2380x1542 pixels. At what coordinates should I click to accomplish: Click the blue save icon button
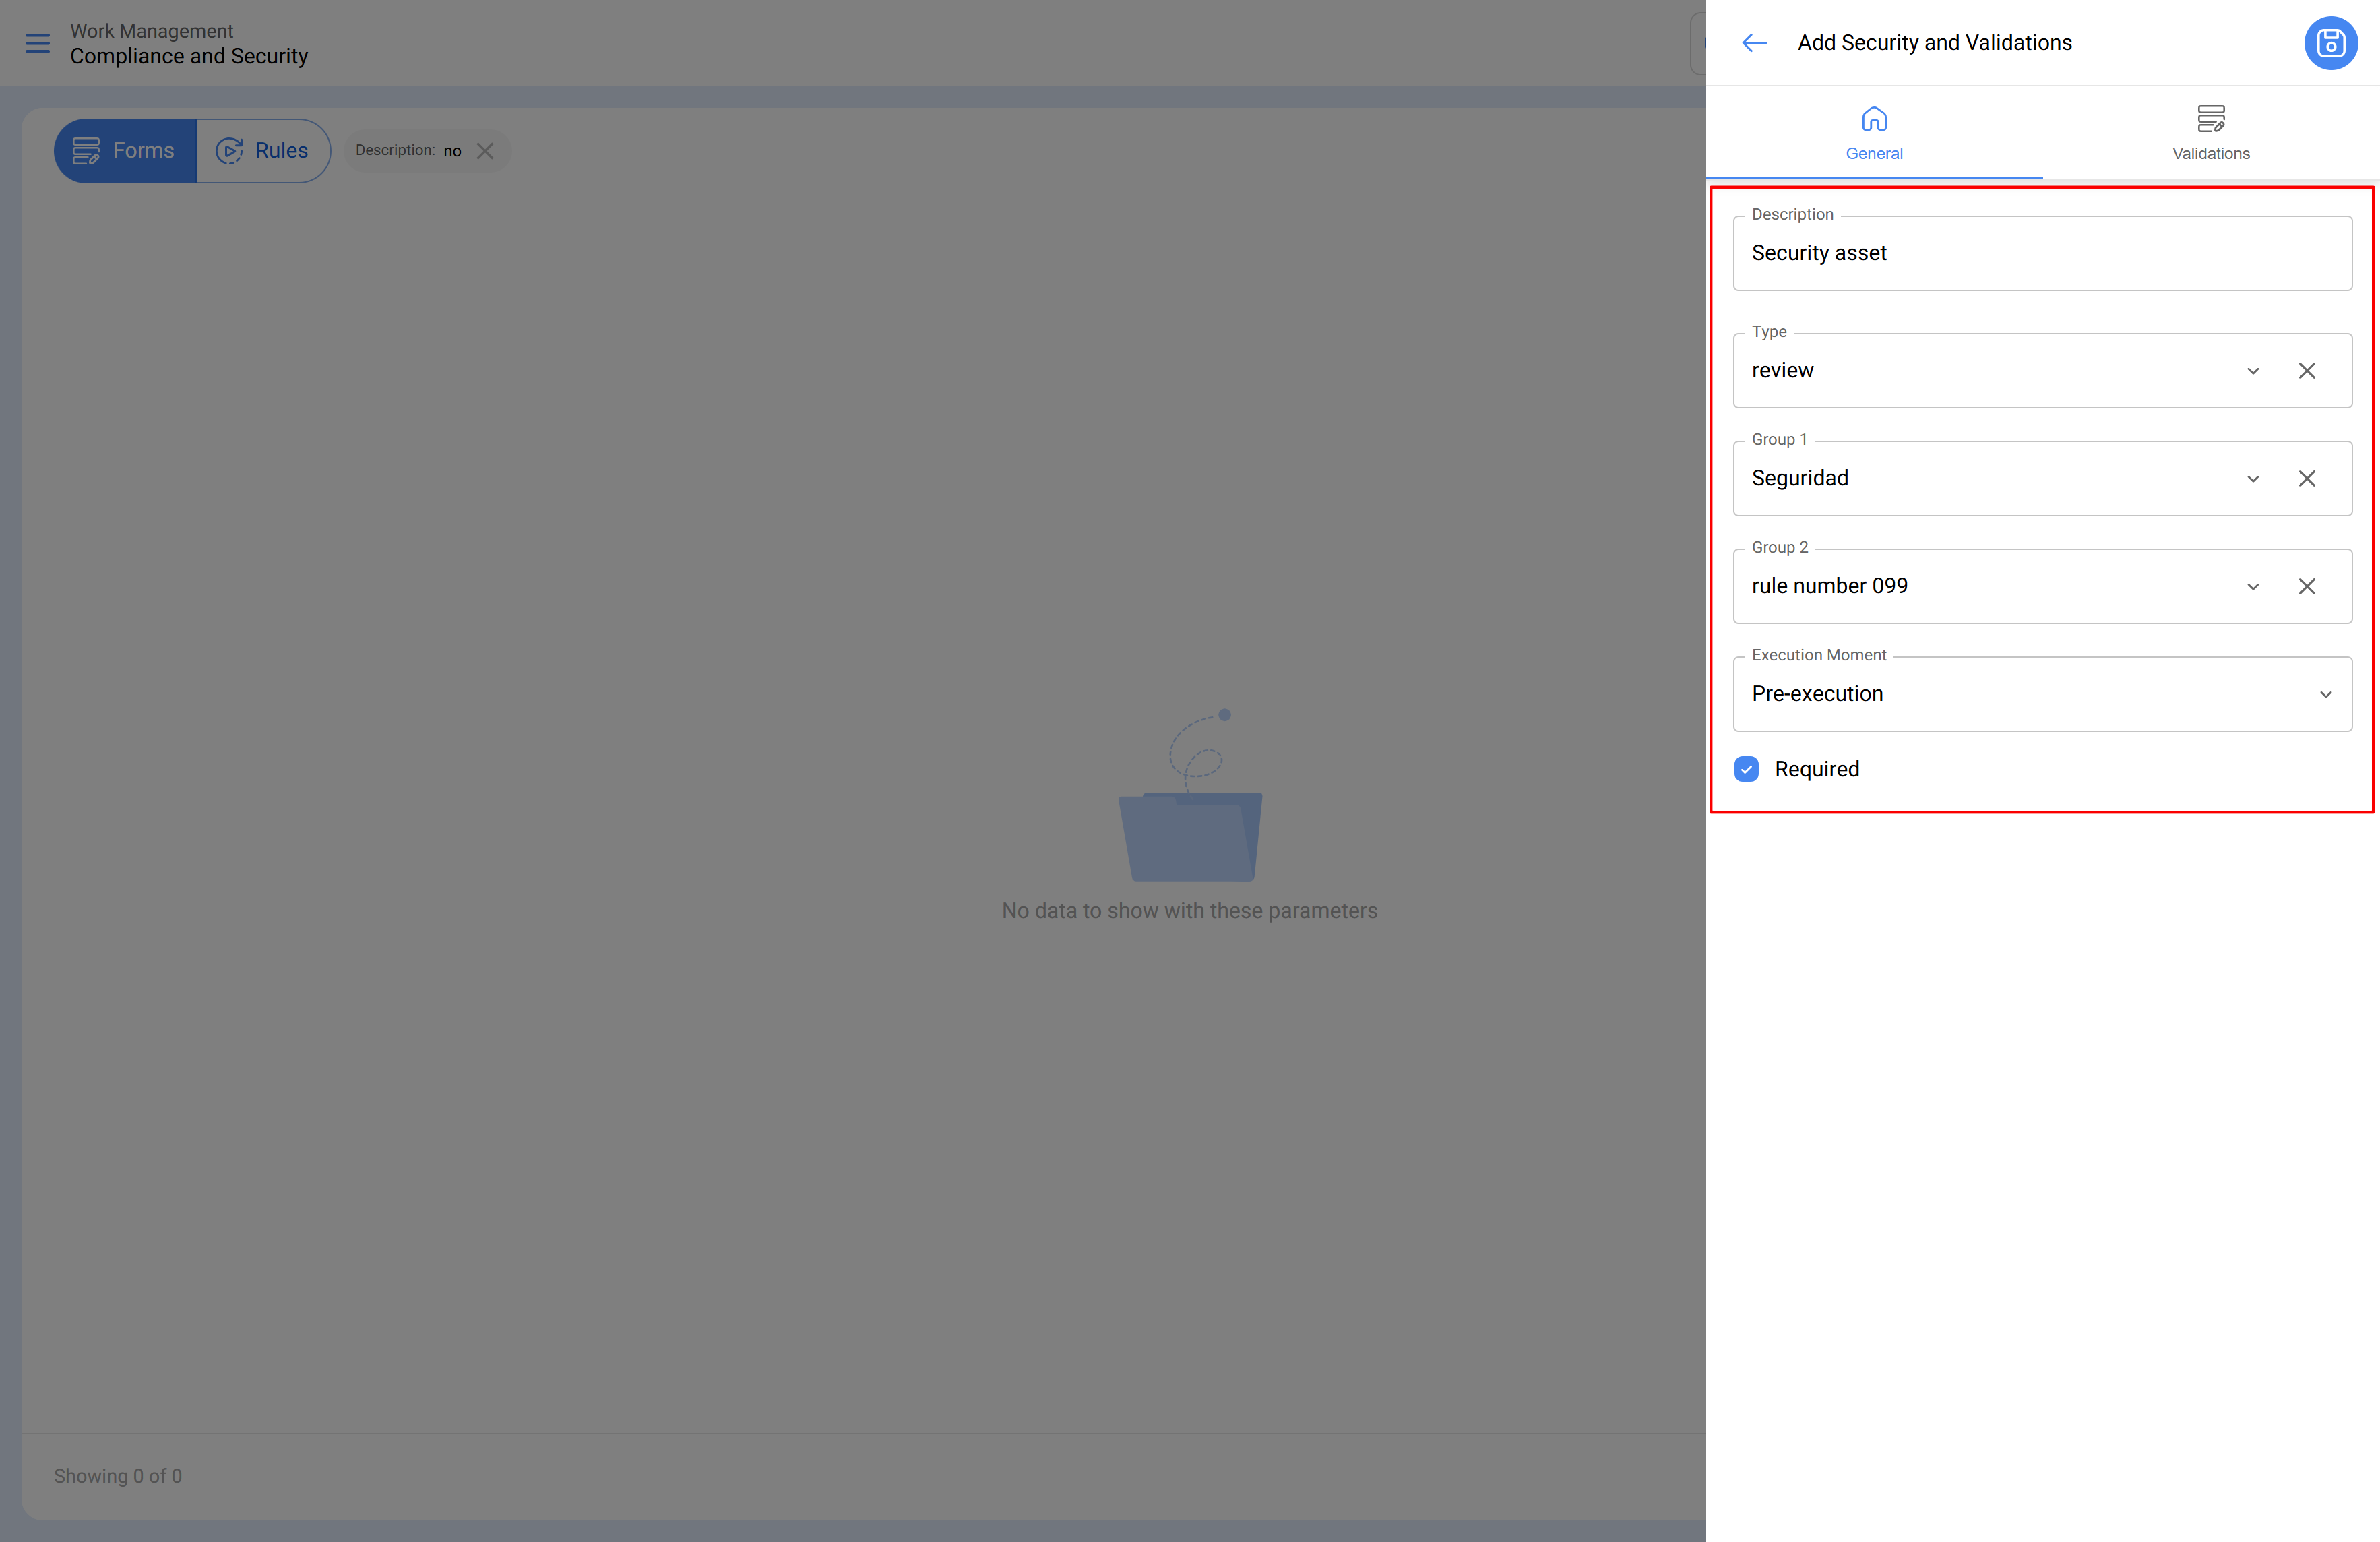click(2330, 43)
